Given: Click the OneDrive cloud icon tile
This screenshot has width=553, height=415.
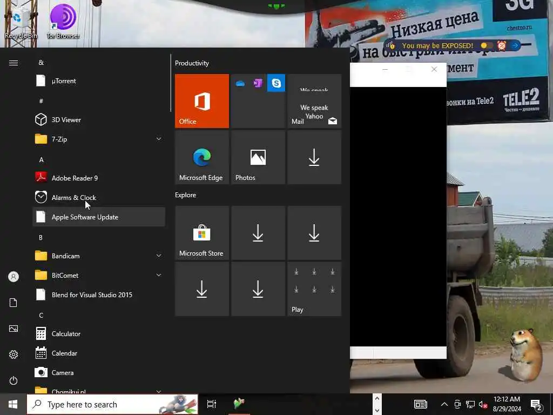Looking at the screenshot, I should 240,83.
